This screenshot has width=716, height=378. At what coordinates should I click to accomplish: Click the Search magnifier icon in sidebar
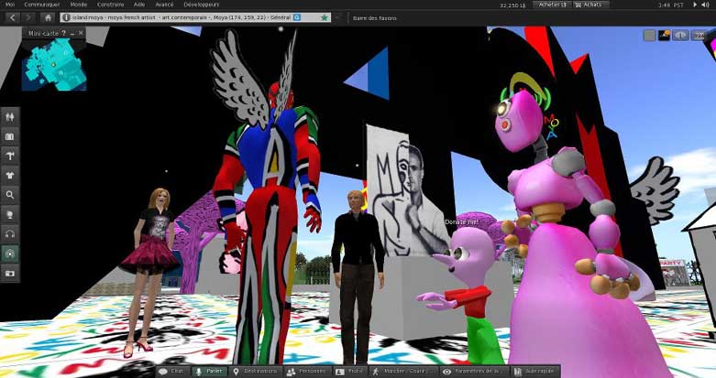(x=10, y=195)
